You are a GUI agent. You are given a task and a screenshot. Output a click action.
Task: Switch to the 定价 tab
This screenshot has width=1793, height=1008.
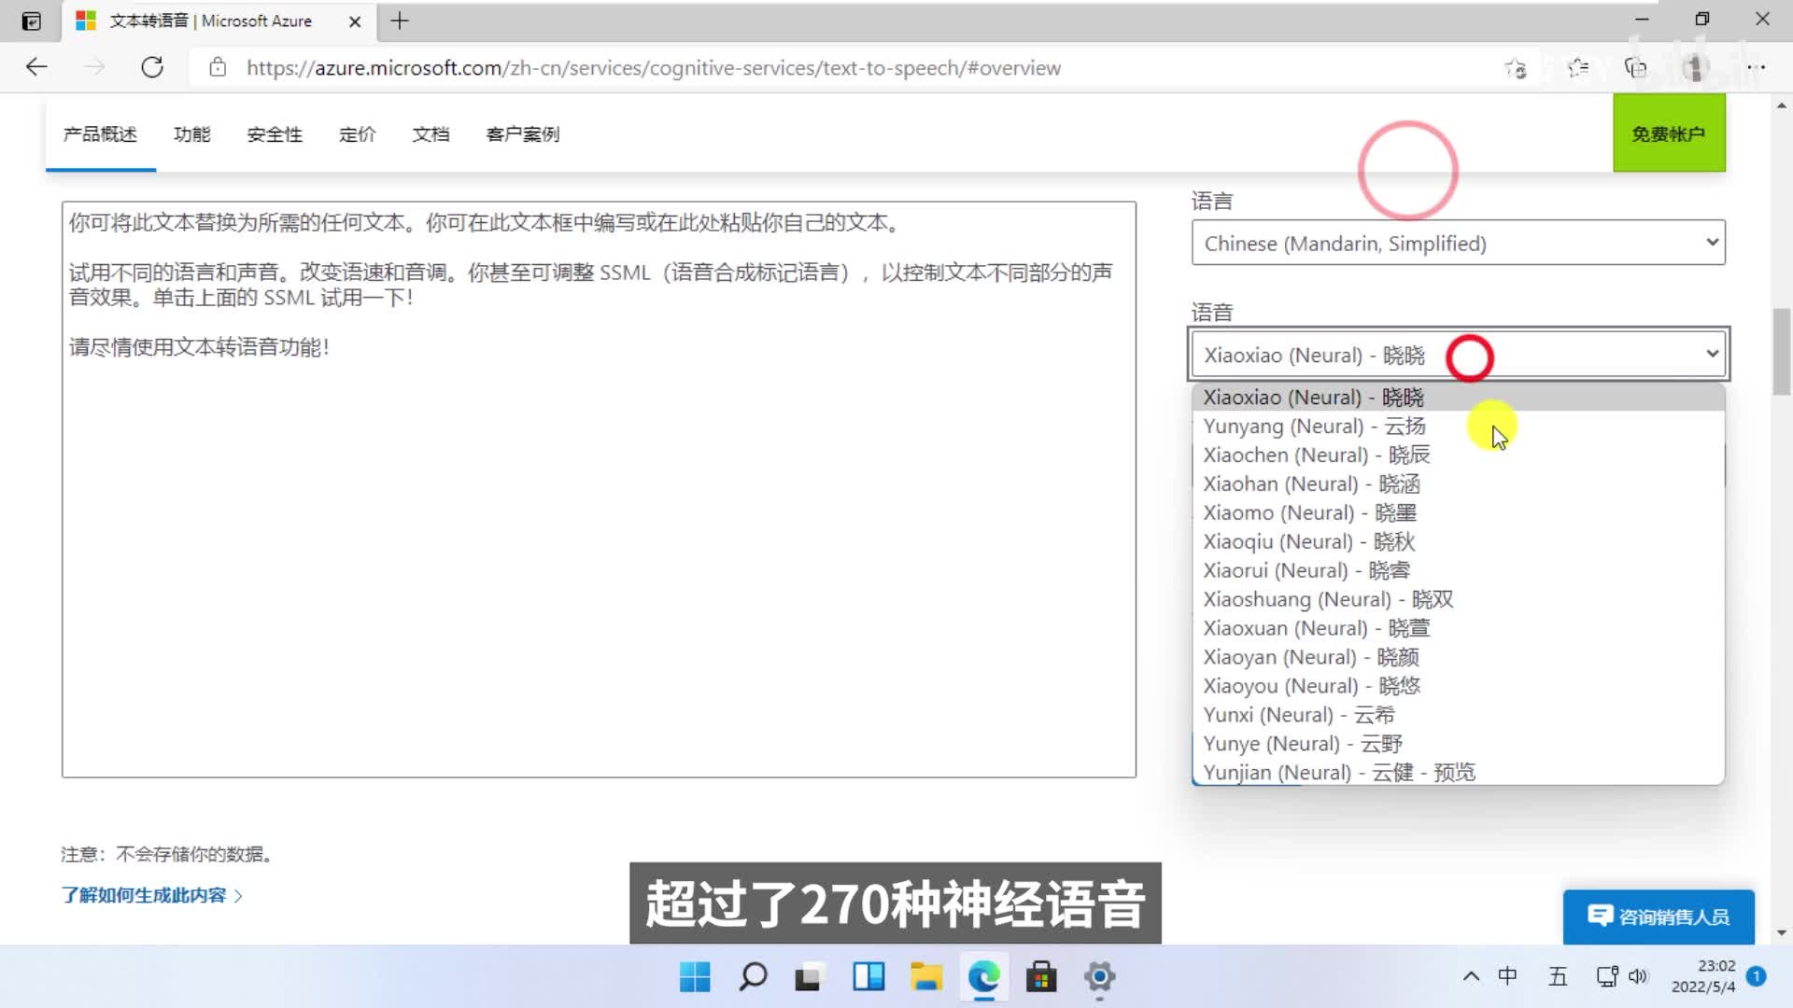(357, 134)
